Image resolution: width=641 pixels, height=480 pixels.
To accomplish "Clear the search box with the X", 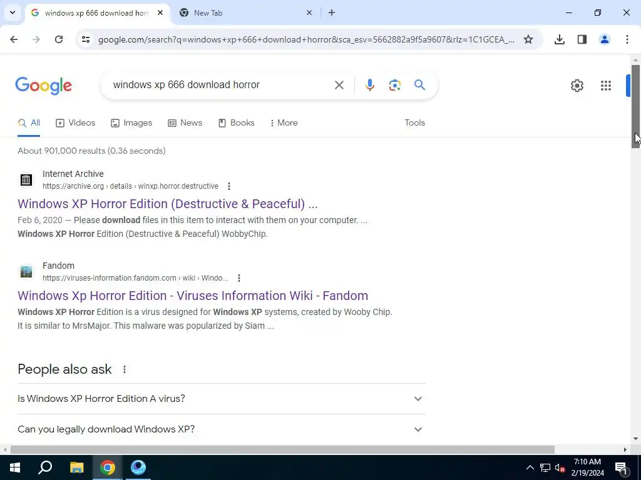I will click(339, 85).
